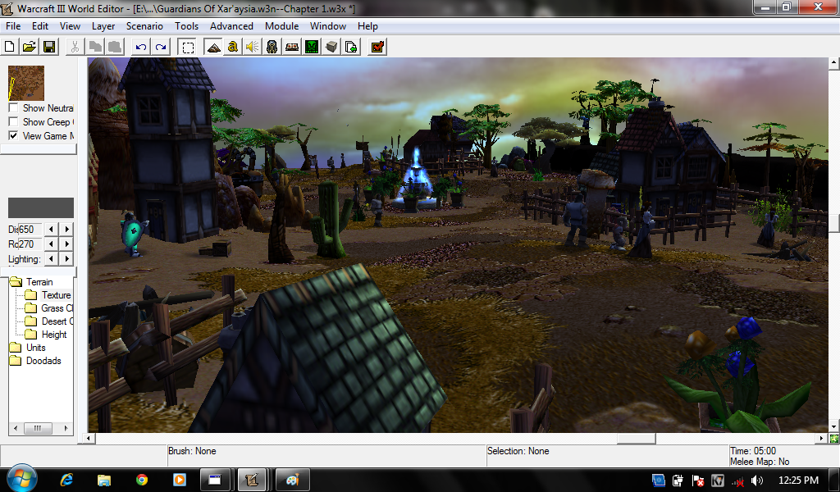Screen dimensions: 840x492
Task: Open the Sound Editor speaker icon
Action: click(253, 47)
